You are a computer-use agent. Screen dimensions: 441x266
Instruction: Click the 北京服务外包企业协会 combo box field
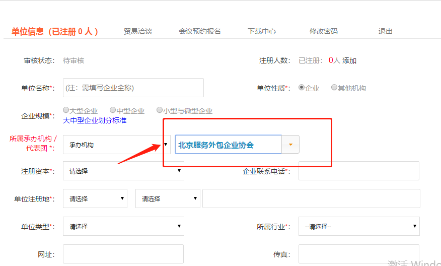[x=229, y=145]
